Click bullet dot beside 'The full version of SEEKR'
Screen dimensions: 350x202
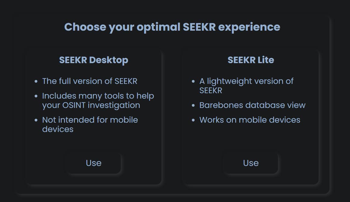point(36,81)
